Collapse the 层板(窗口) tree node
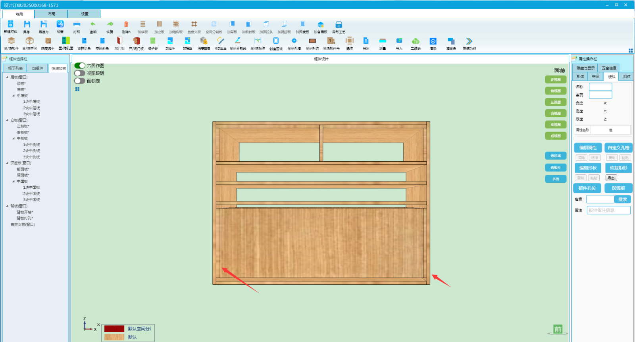 [7, 77]
